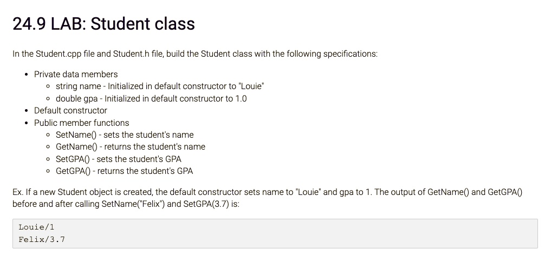Click the "Public member functions" bullet item
This screenshot has height=256, width=551.
pyautogui.click(x=81, y=123)
